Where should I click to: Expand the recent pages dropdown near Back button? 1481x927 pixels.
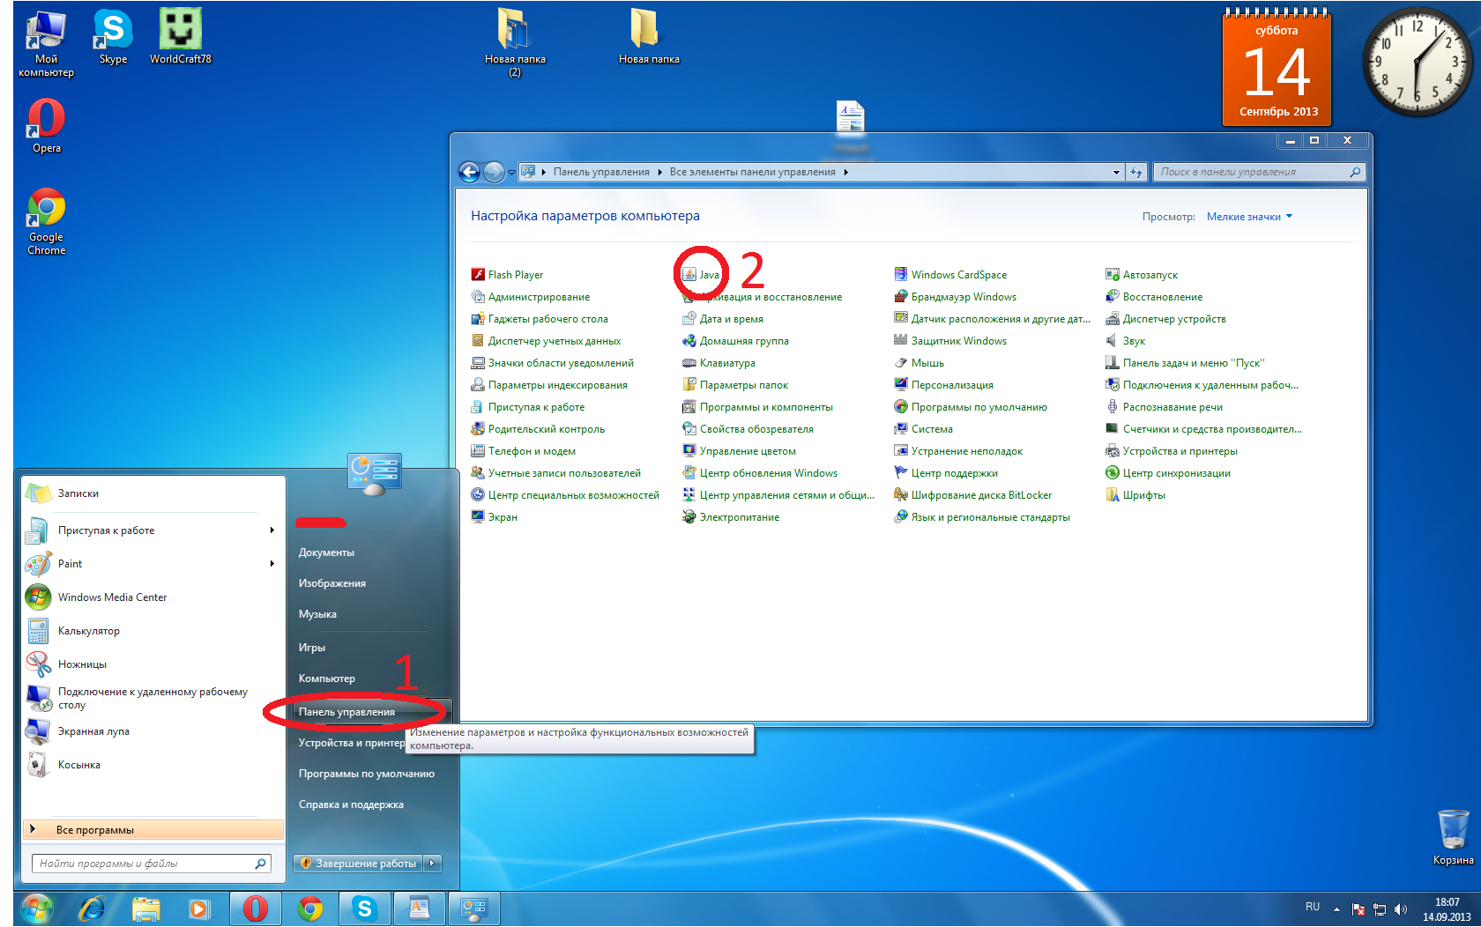[511, 173]
